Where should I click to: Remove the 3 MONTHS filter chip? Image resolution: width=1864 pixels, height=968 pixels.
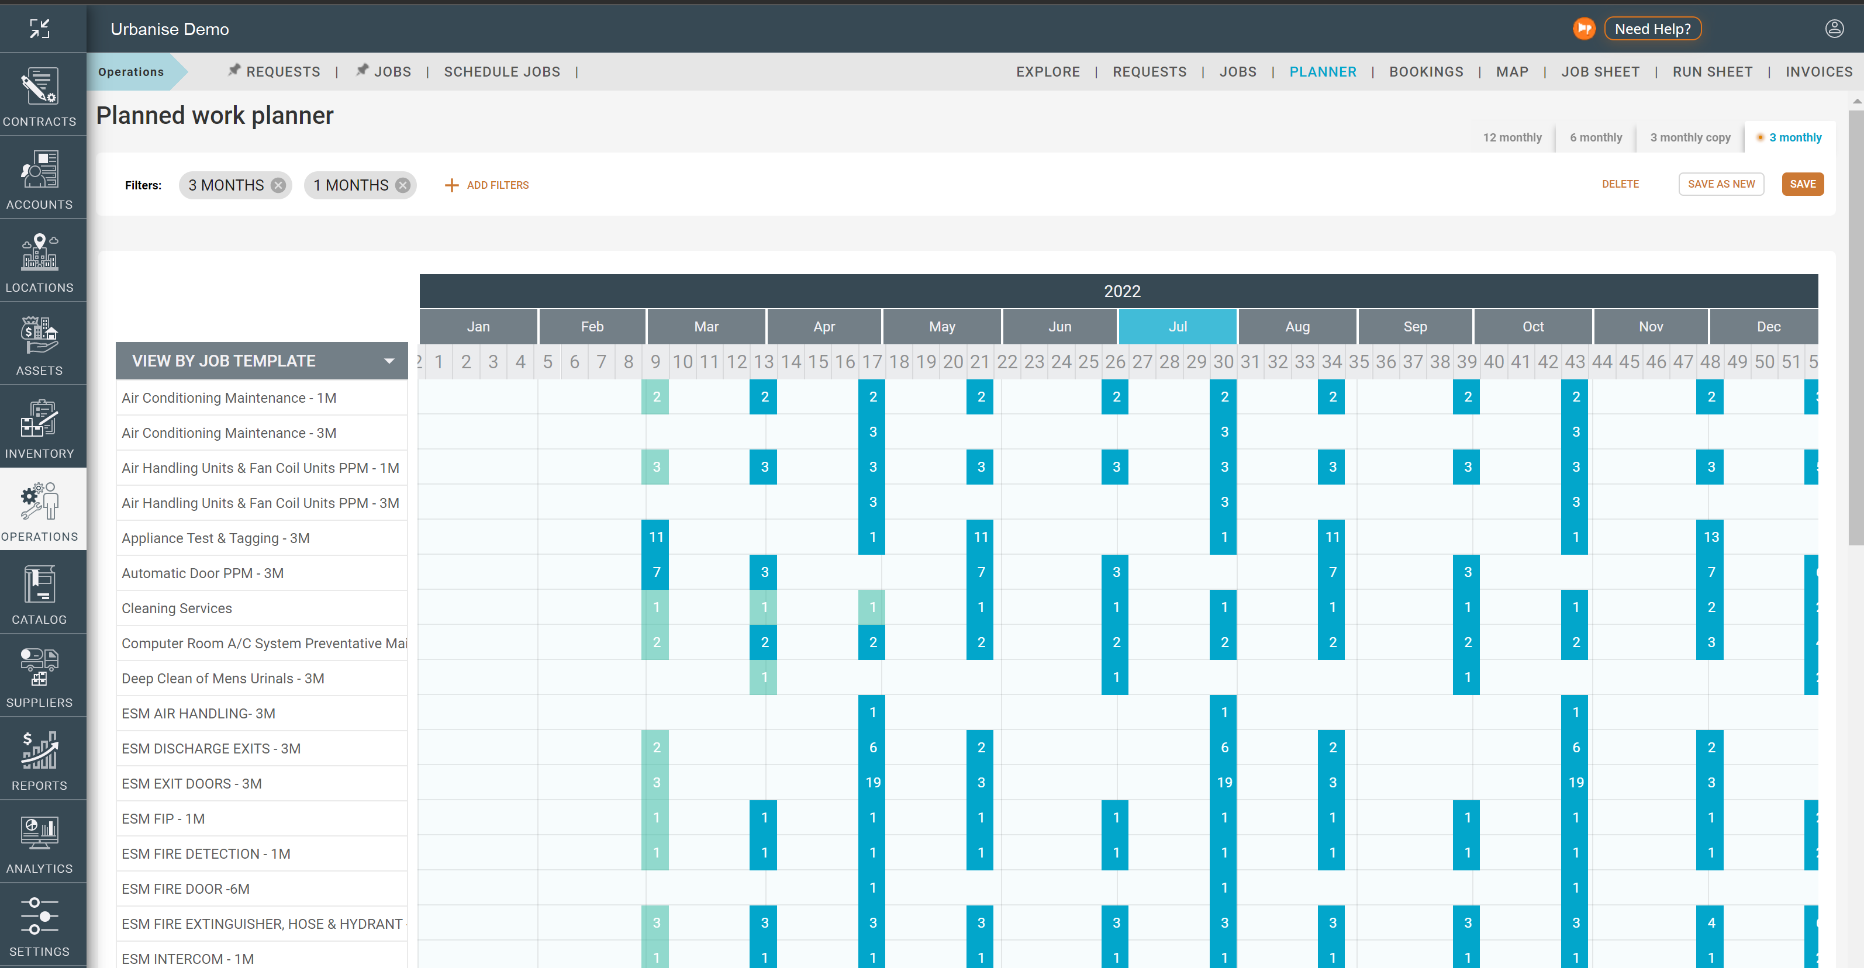point(278,185)
